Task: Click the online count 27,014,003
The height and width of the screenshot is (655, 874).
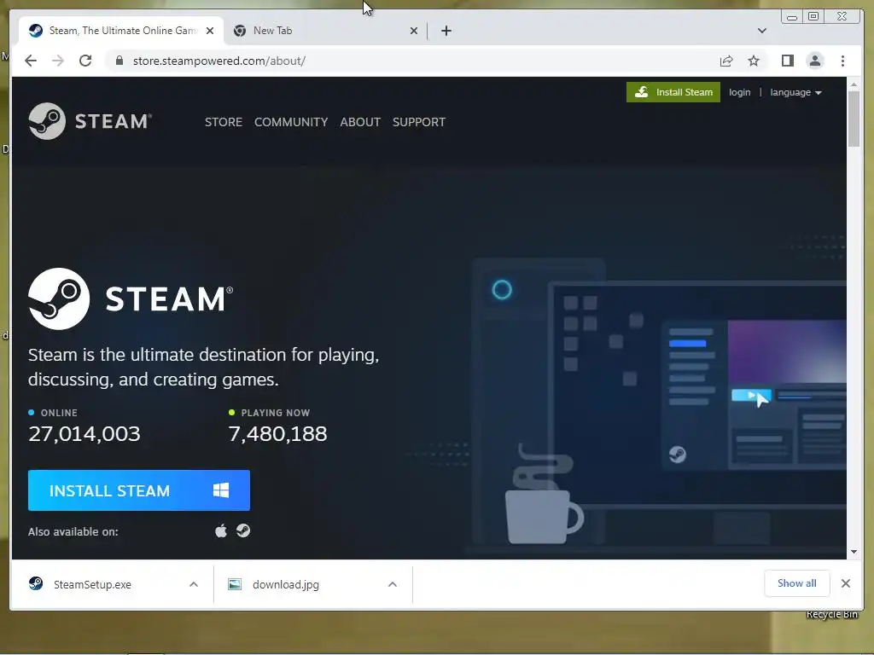Action: [84, 433]
